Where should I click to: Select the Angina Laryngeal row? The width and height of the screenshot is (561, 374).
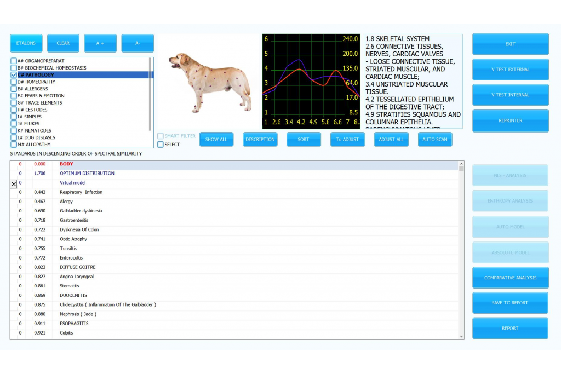click(234, 277)
